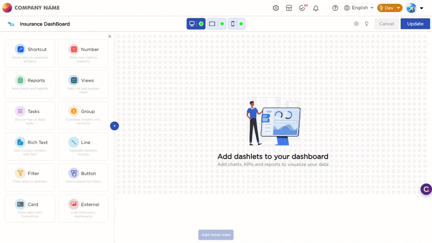
Task: Add a Filter dashlet
Action: coord(30,177)
